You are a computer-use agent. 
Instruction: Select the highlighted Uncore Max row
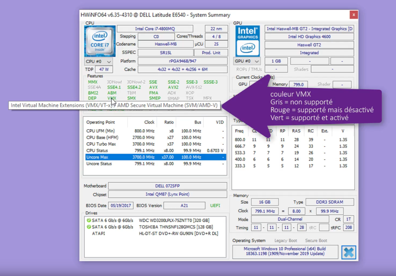155,157
